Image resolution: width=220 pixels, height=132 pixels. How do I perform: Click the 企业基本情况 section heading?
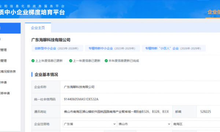(x=46, y=74)
